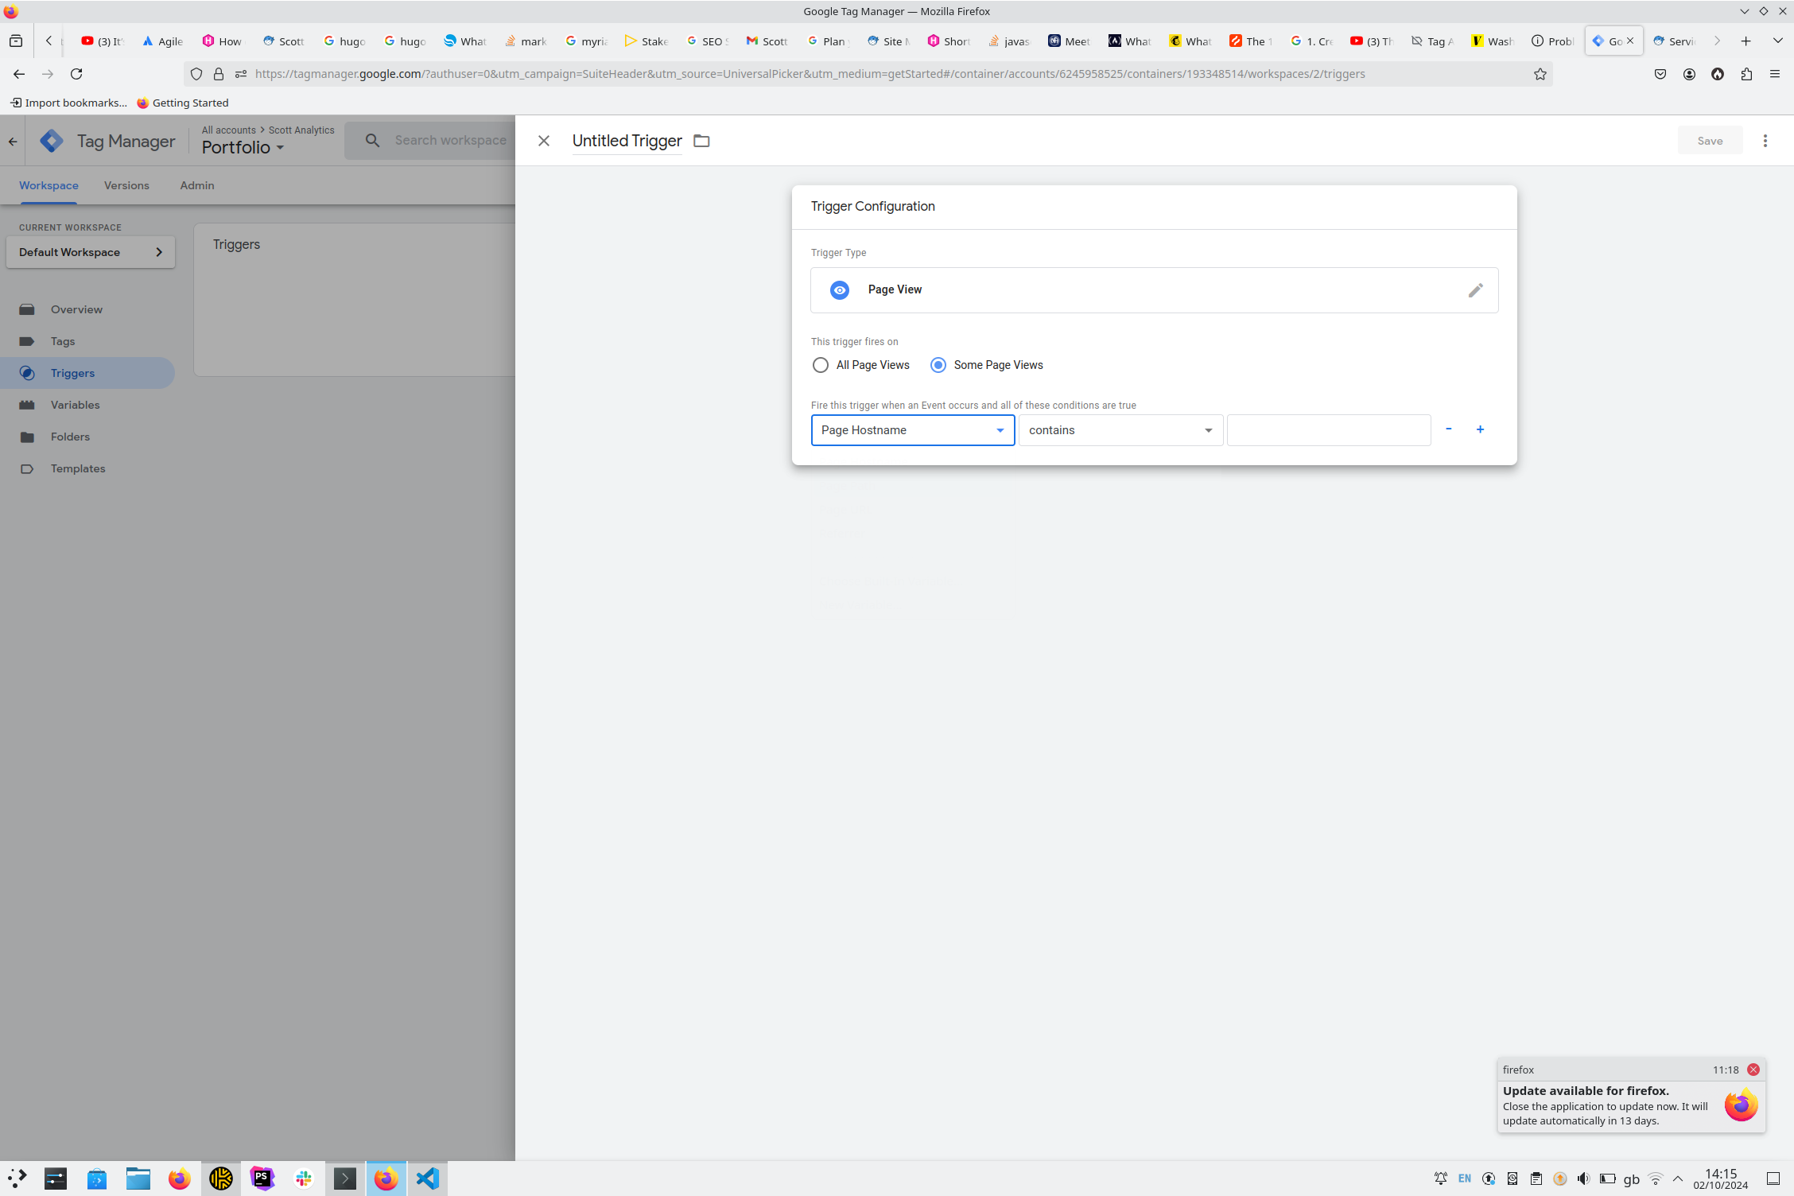Select the Some Page Views radio button
Image resolution: width=1794 pixels, height=1196 pixels.
(938, 364)
